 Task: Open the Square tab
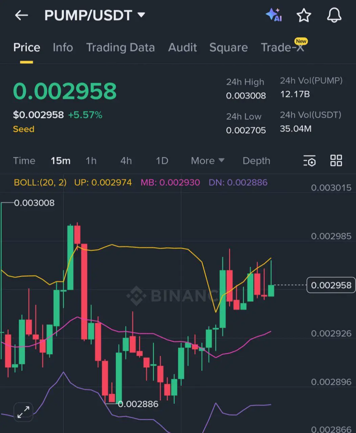[228, 47]
